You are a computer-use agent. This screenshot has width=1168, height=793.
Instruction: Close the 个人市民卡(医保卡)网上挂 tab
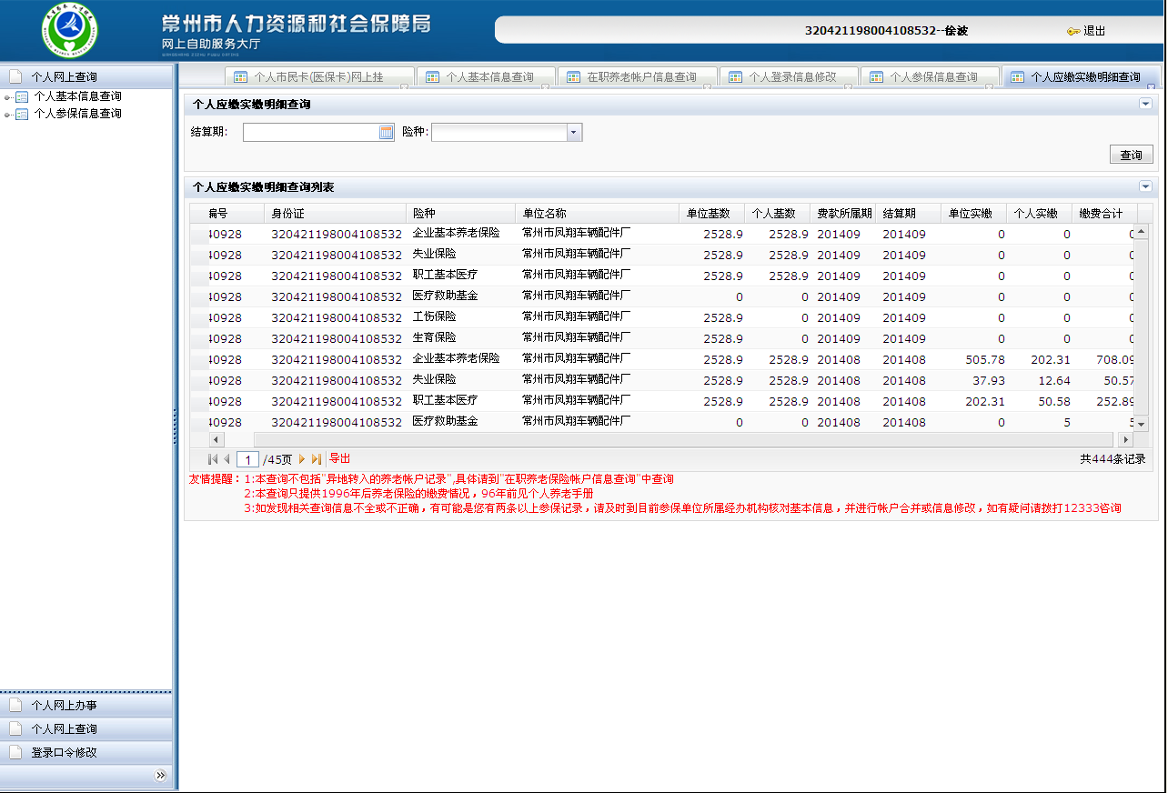coord(405,87)
